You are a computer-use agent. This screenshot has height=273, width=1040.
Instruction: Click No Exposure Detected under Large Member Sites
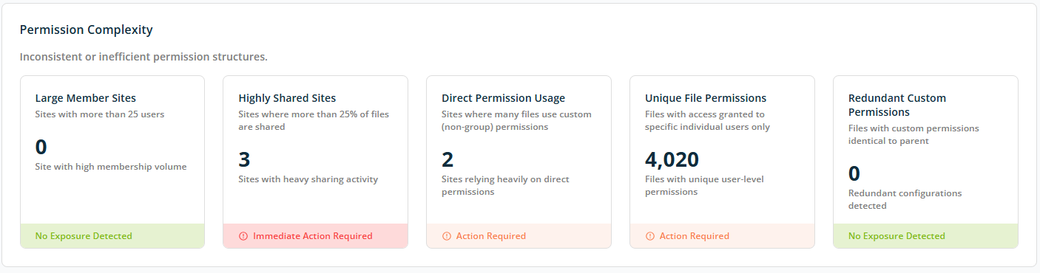pyautogui.click(x=84, y=236)
